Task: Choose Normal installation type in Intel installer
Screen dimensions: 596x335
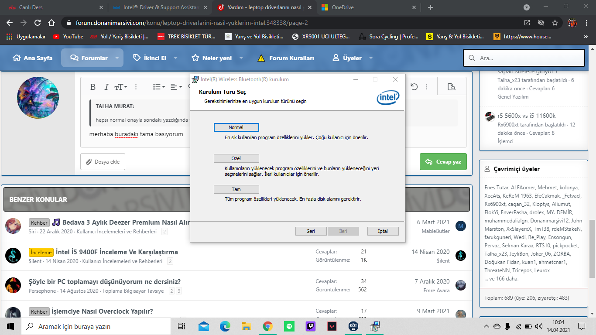Action: coord(236,127)
